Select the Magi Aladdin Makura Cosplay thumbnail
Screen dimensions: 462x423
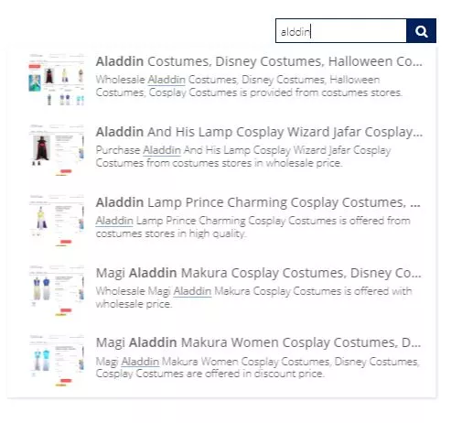pos(57,290)
